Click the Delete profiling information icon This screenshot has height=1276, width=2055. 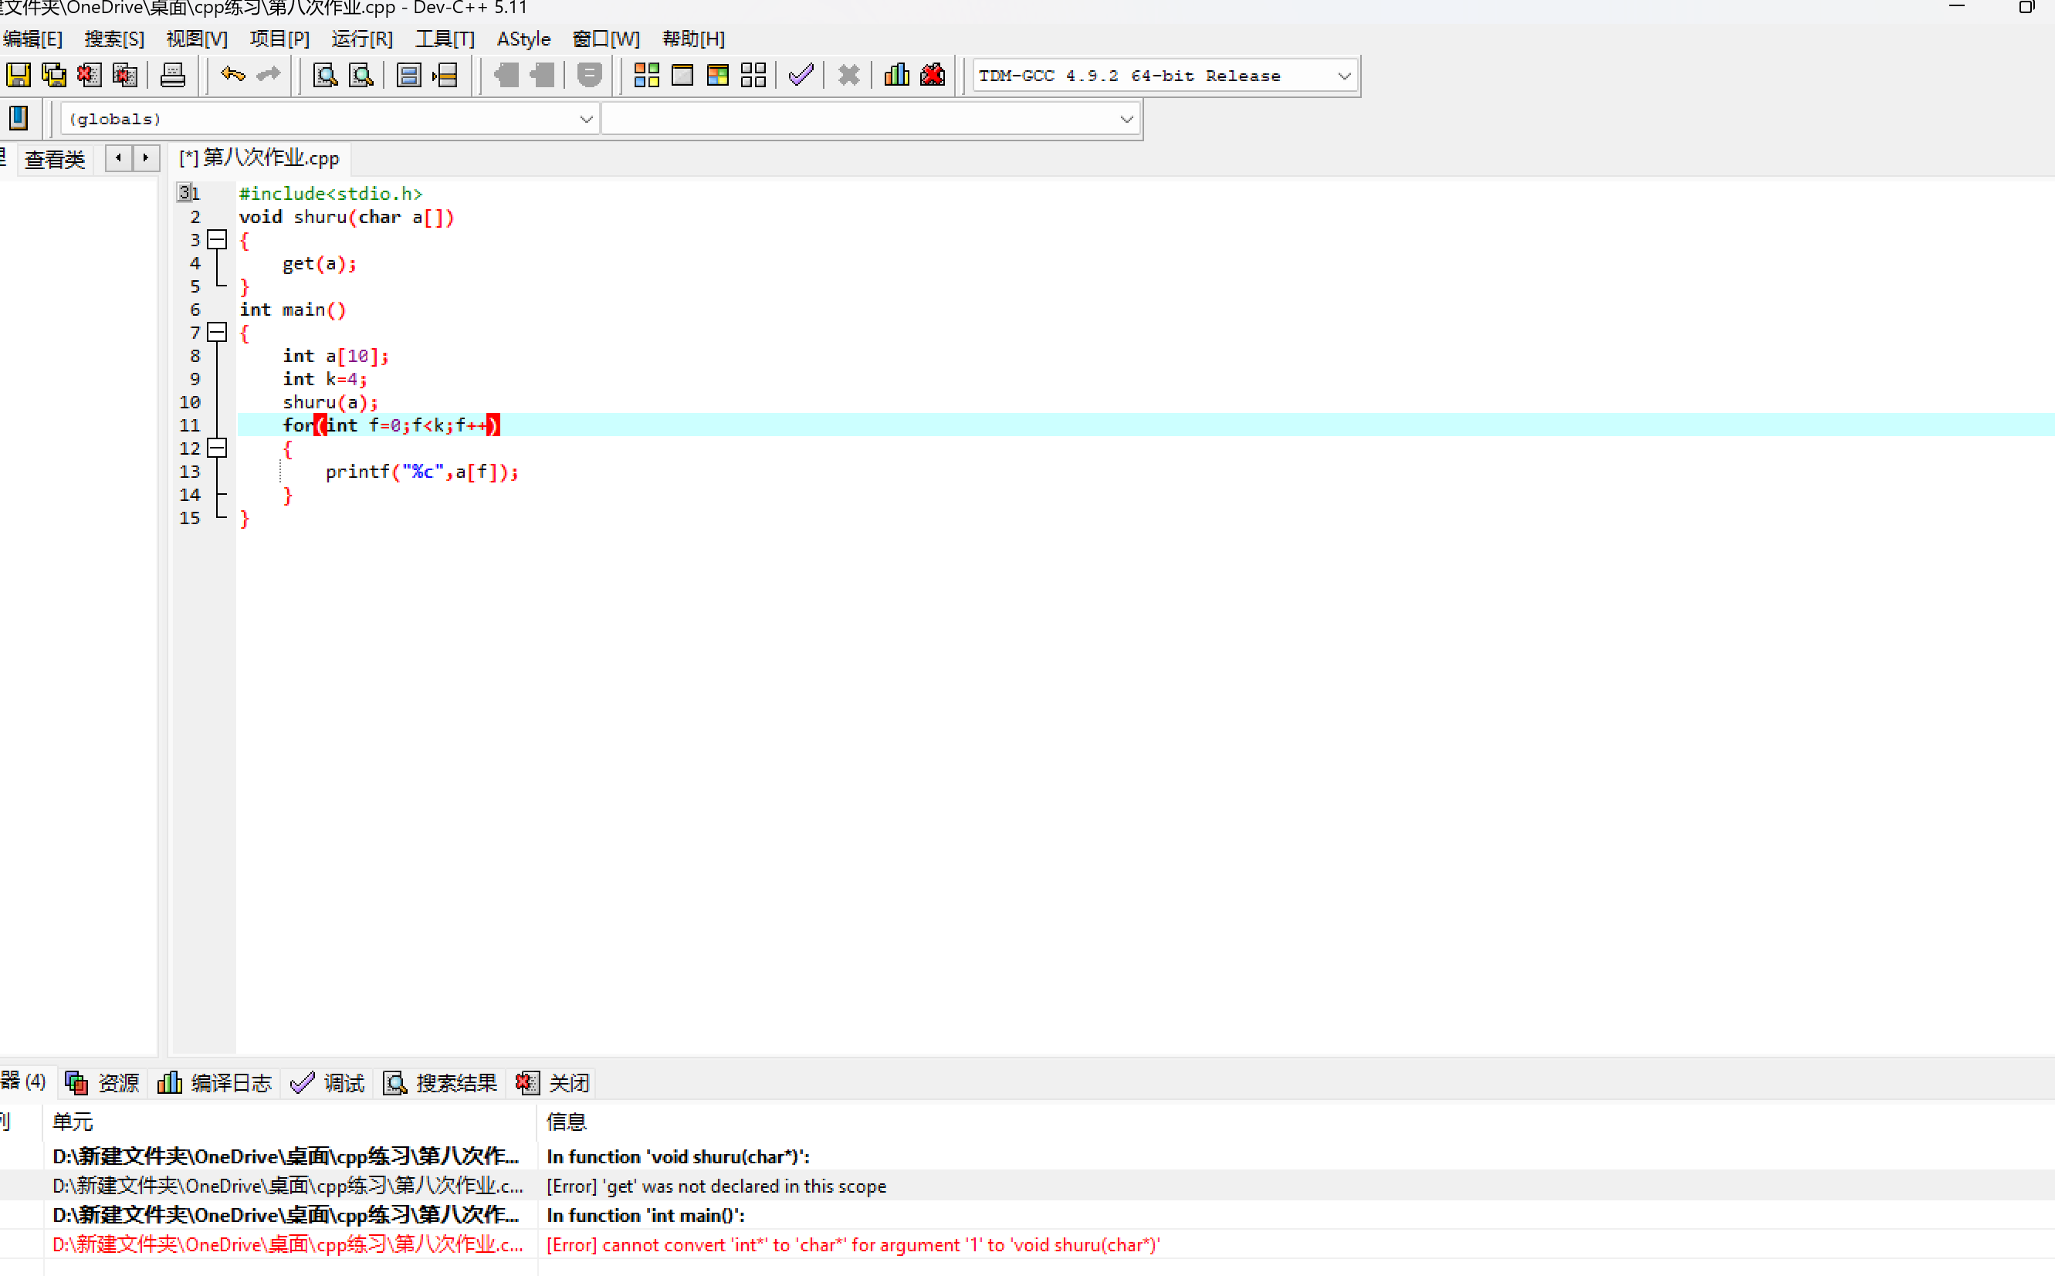tap(933, 75)
